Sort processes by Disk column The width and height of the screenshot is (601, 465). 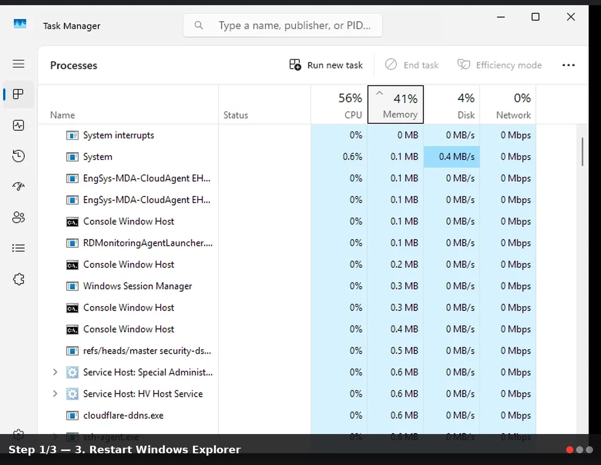(452, 105)
